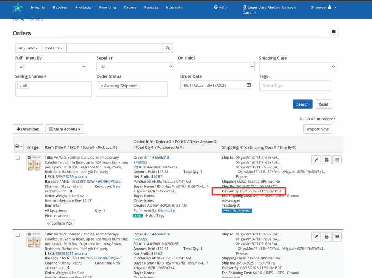The width and height of the screenshot is (372, 278).
Task: Sort by Title column arrows
Action: tap(65, 148)
